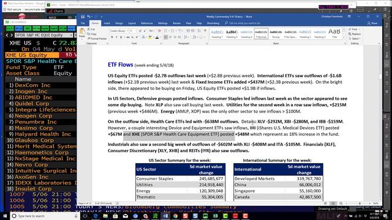Activate Format Painter

coord(97,38)
